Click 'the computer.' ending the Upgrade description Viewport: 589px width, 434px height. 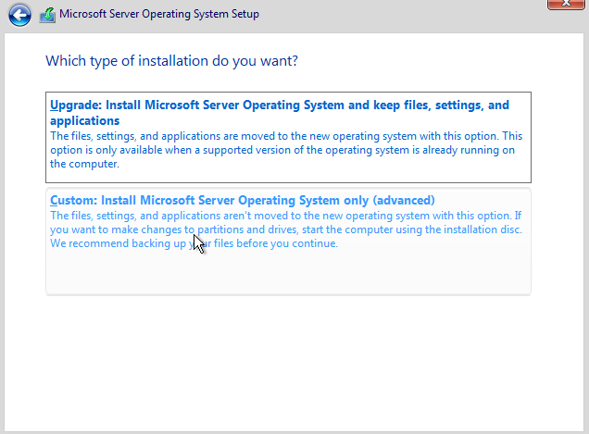[x=84, y=164]
